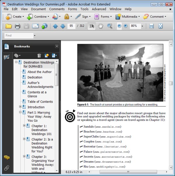Go to next page with down arrow
The height and width of the screenshot is (176, 175).
pyautogui.click(x=63, y=26)
